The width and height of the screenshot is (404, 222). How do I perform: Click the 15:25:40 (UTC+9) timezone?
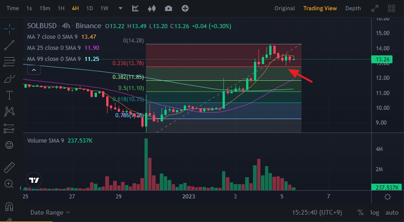[317, 212]
